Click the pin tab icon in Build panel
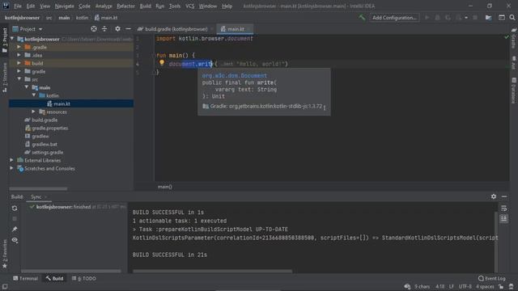The width and height of the screenshot is (518, 291). click(15, 230)
